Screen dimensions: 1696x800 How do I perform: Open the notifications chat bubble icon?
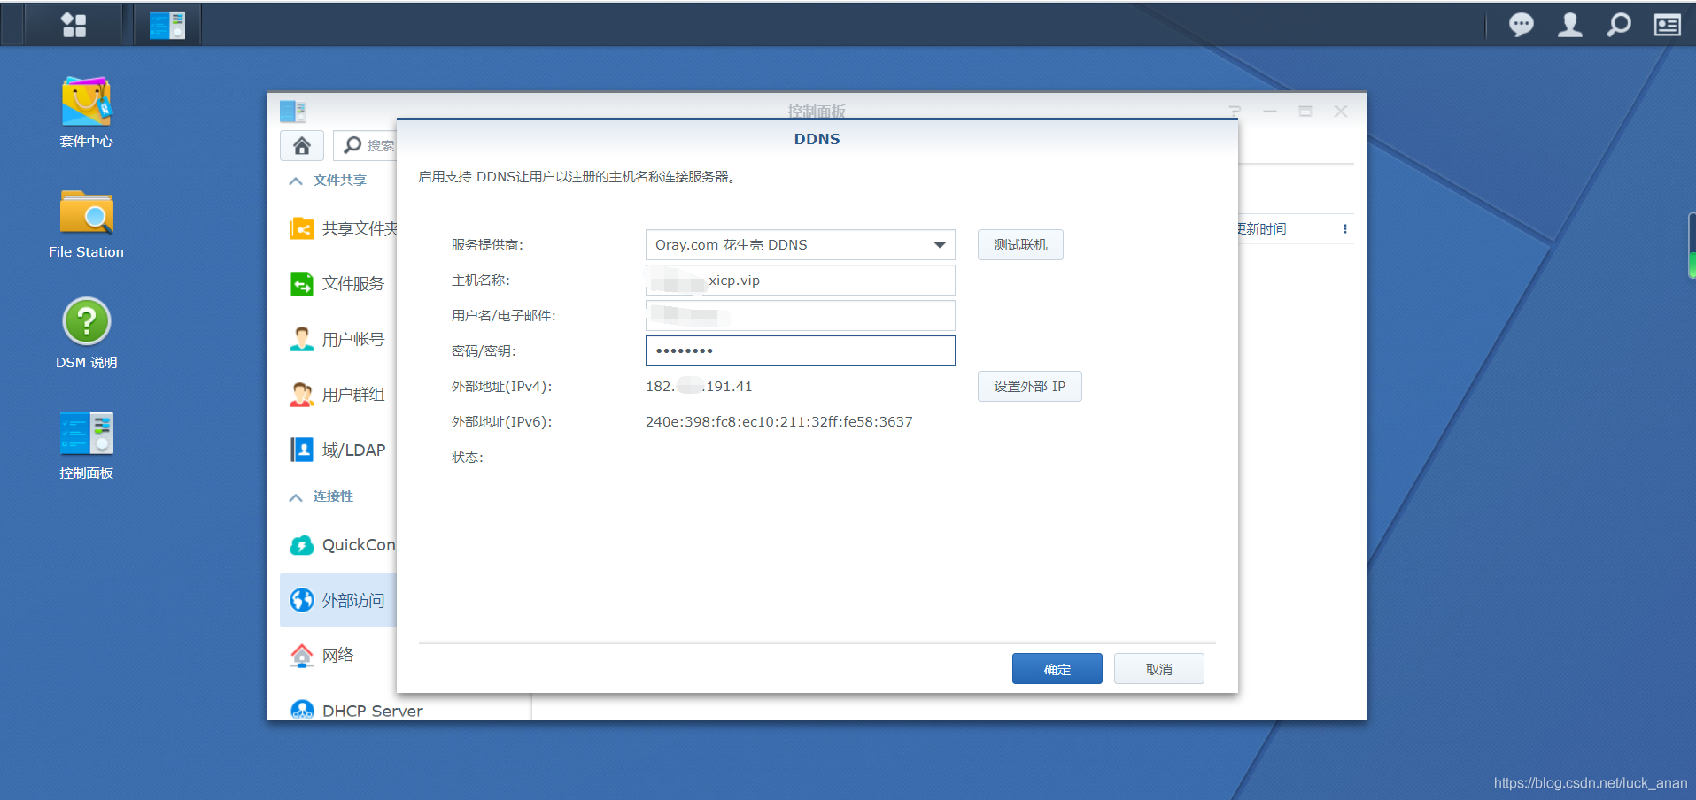[x=1522, y=25]
